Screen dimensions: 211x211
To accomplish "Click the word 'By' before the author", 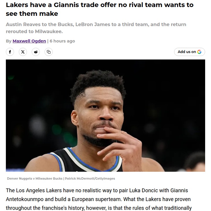I will pyautogui.click(x=8, y=41).
